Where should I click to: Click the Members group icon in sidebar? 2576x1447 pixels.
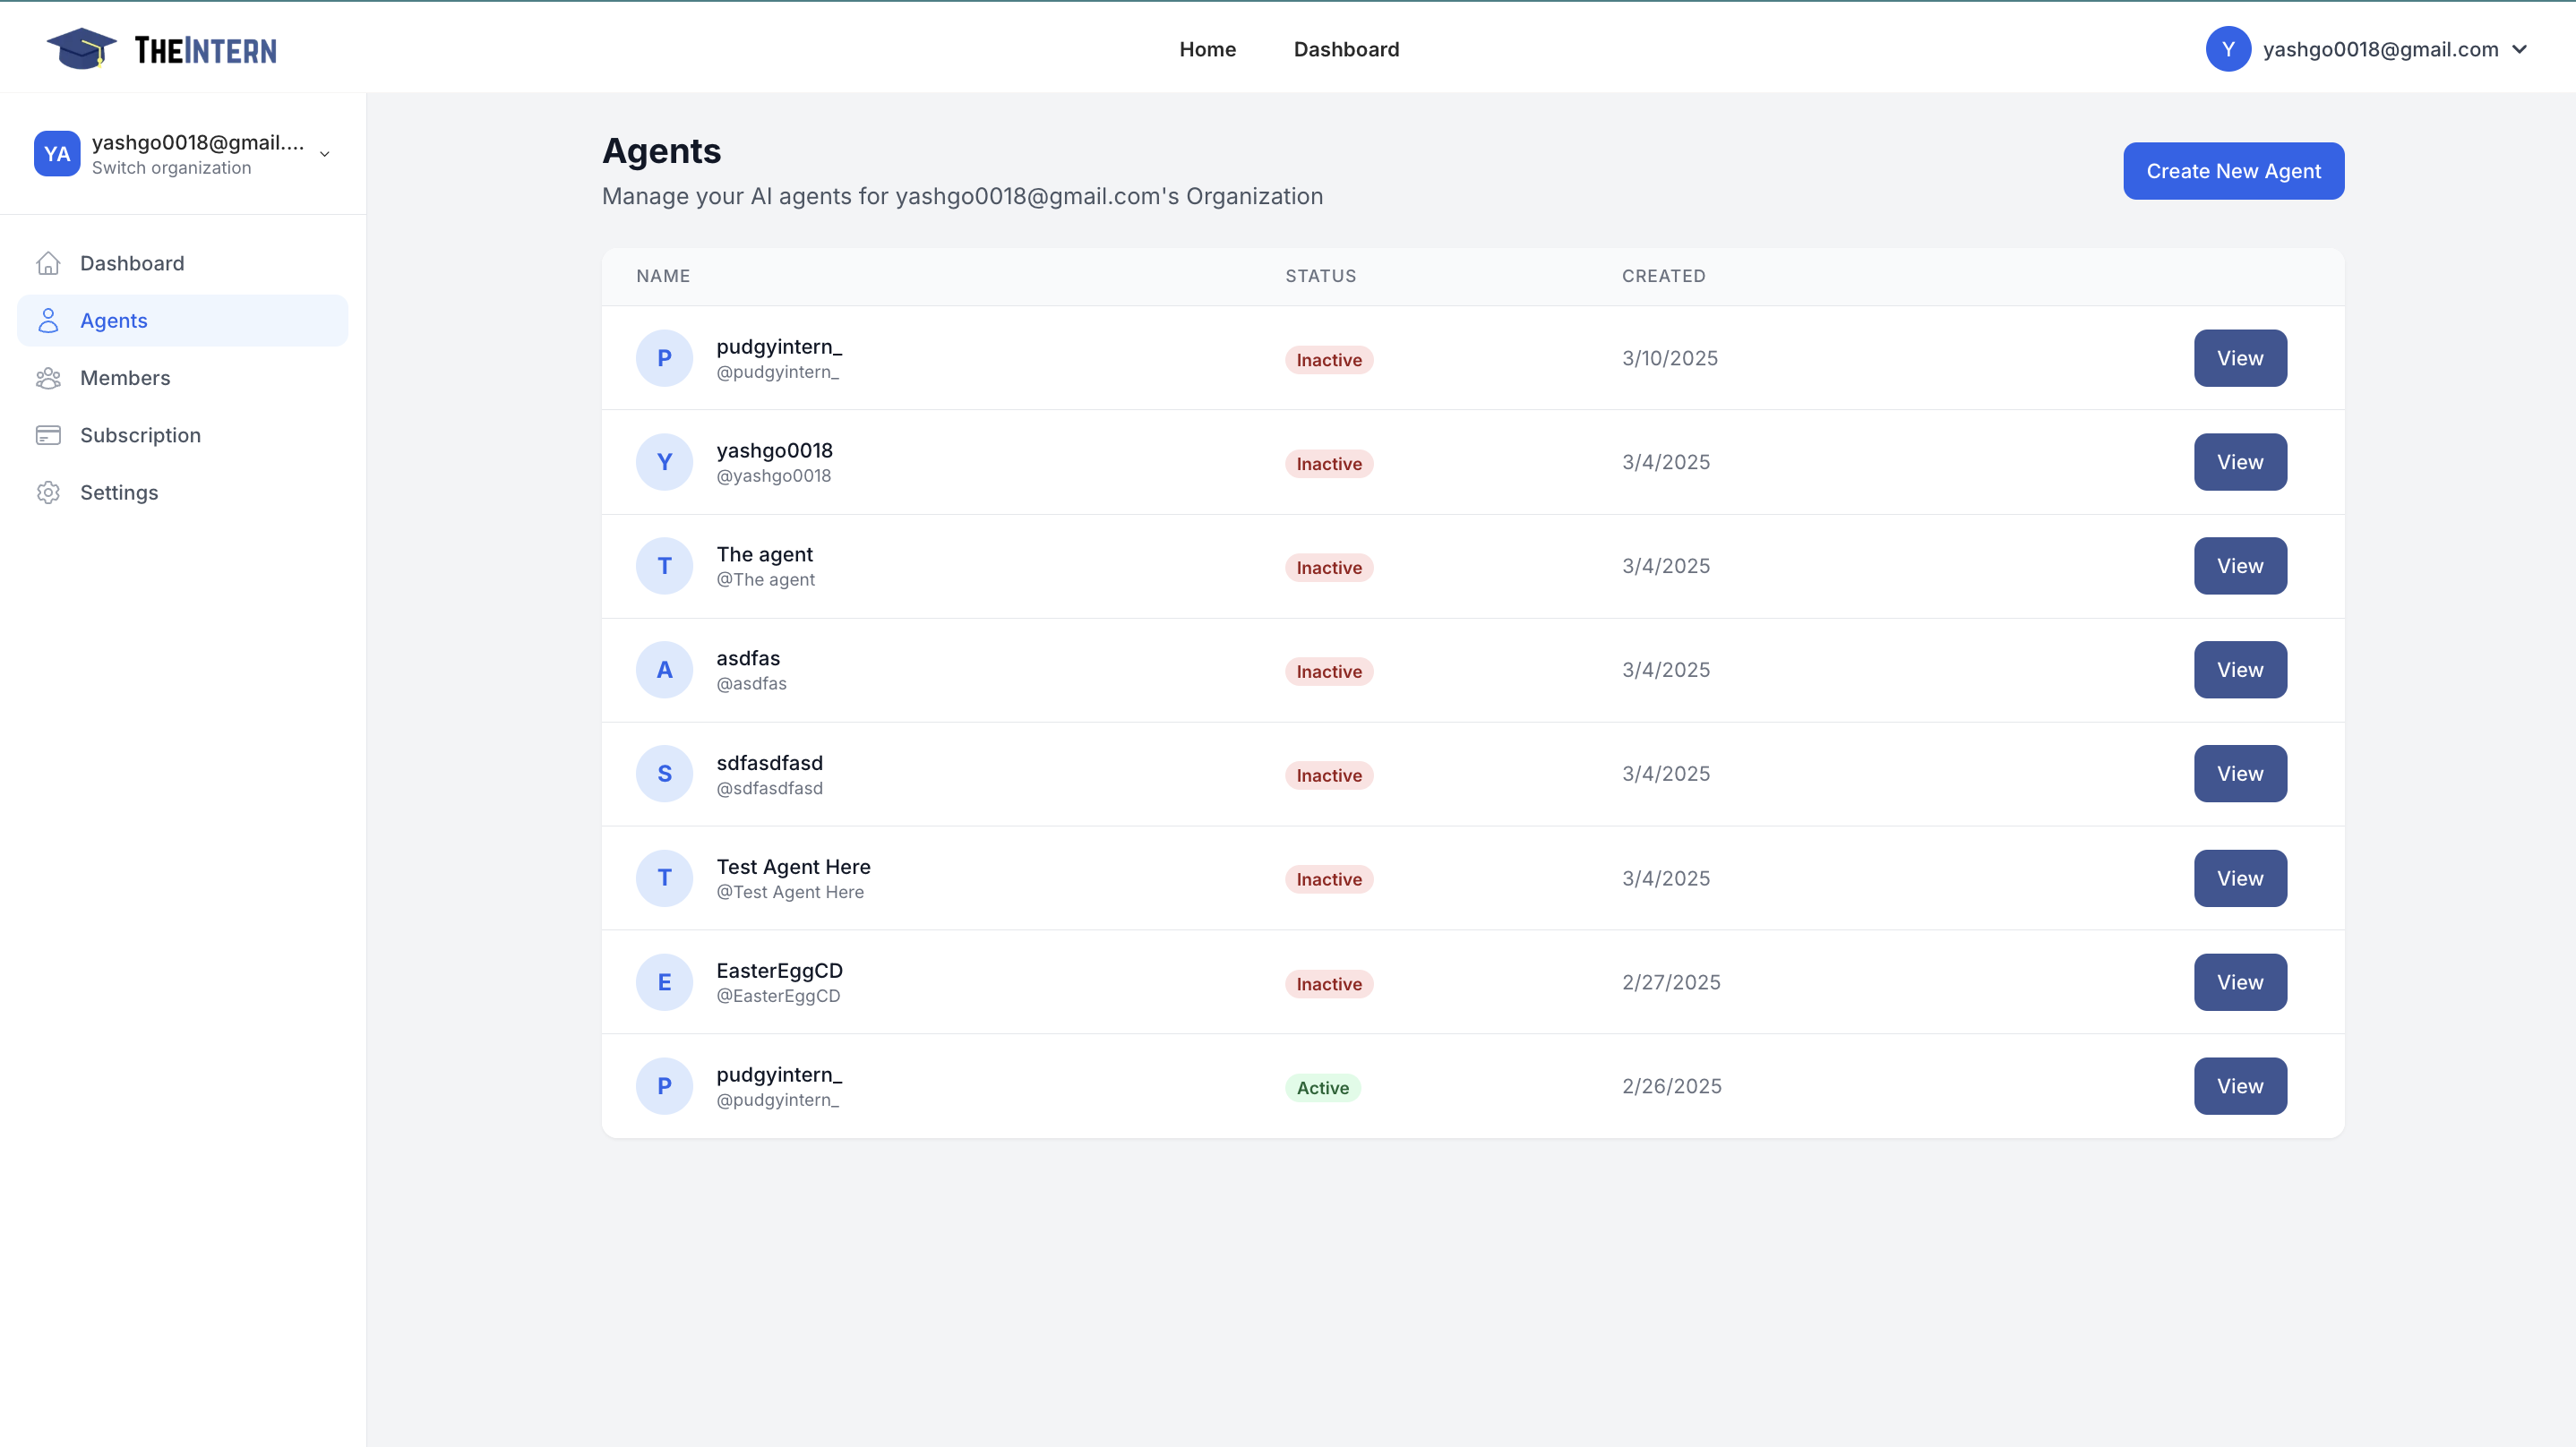pyautogui.click(x=48, y=378)
